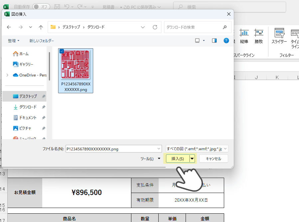The height and width of the screenshot is (222, 299).
Task: Go up one folder level
Action: coord(41,27)
